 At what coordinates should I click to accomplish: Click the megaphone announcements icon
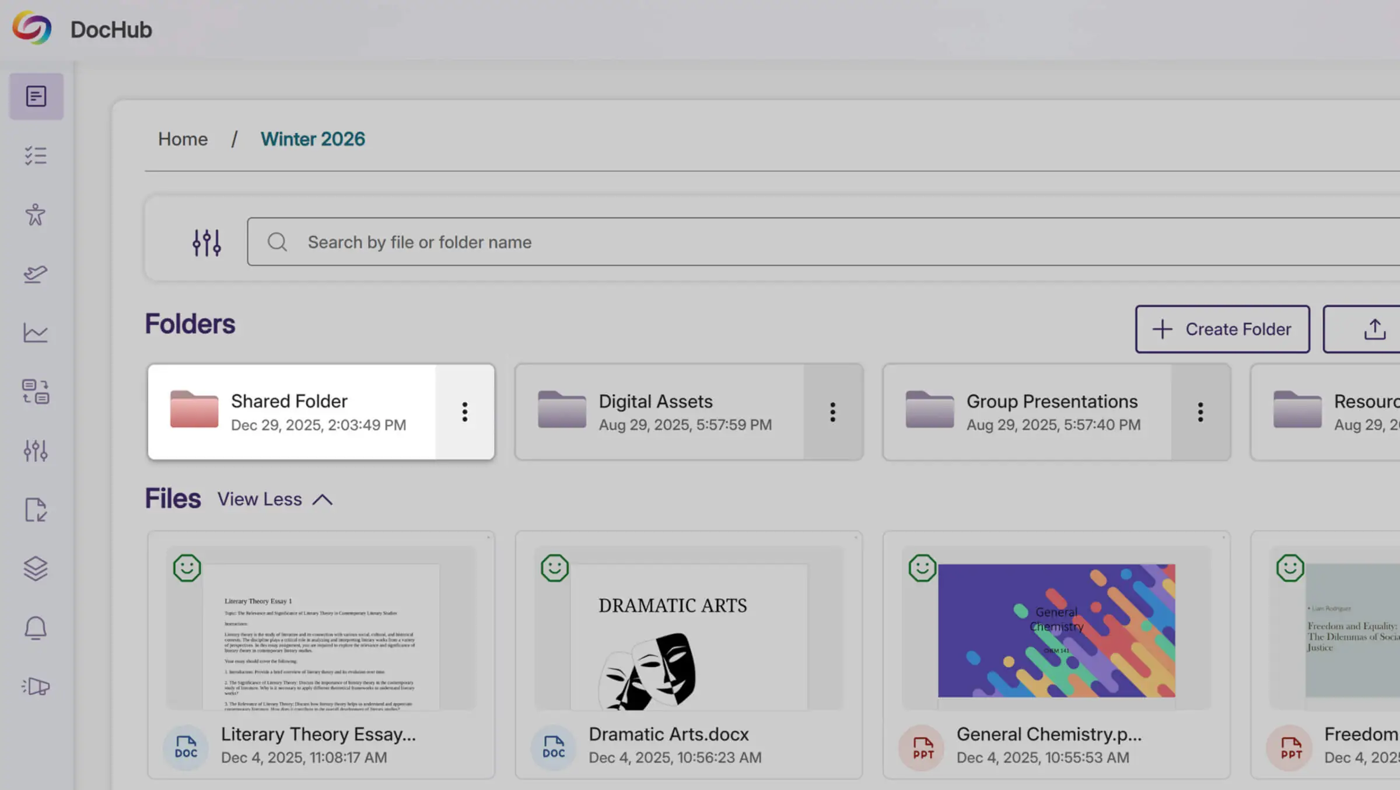click(36, 686)
